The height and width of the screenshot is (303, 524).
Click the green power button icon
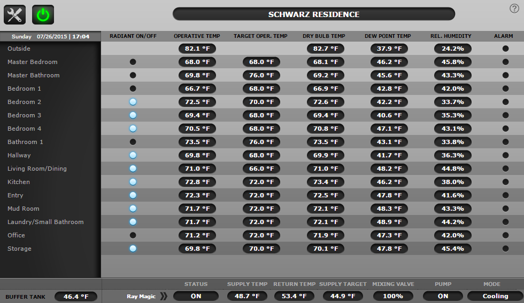[43, 14]
